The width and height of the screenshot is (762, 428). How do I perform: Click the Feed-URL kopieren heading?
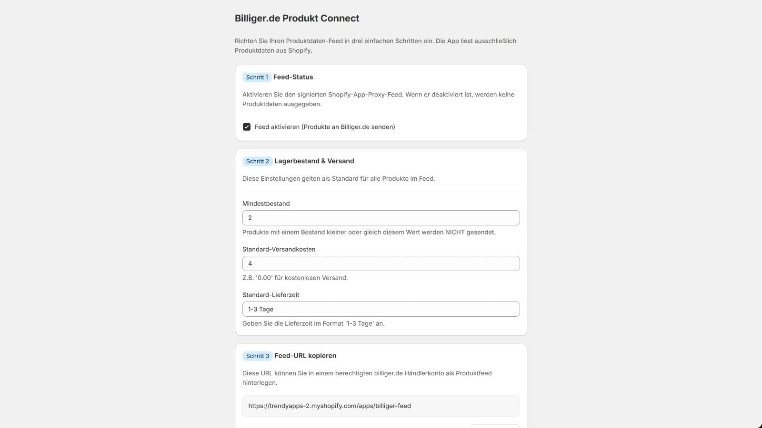pos(305,356)
